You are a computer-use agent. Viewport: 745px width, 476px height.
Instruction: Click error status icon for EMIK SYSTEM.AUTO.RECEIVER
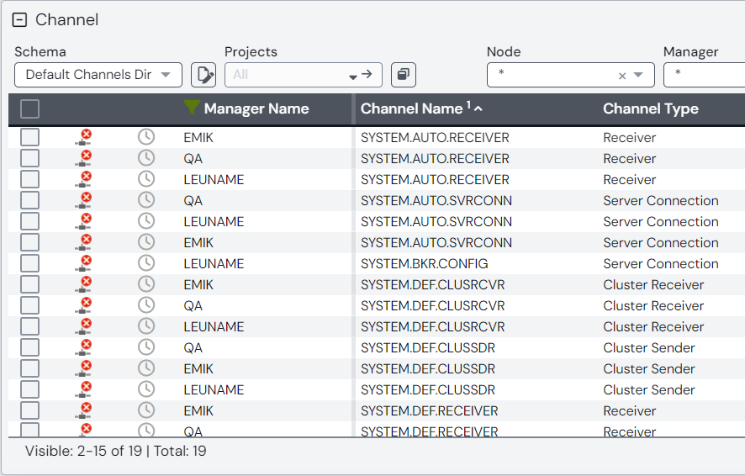point(83,137)
